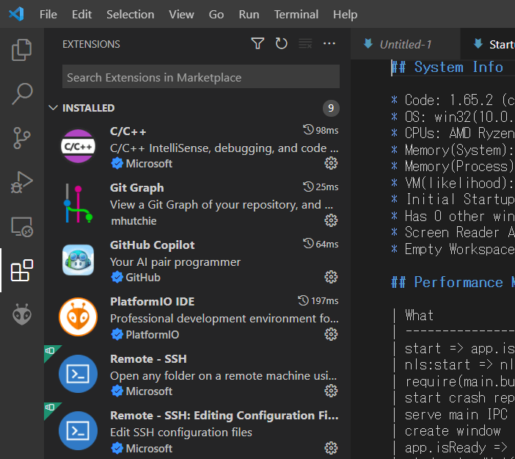Open the Explorer view in activity bar
Viewport: 515px width, 459px height.
[x=22, y=50]
